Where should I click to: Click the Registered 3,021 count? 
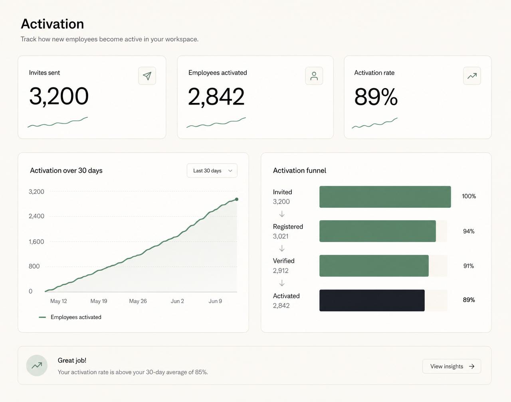click(281, 236)
